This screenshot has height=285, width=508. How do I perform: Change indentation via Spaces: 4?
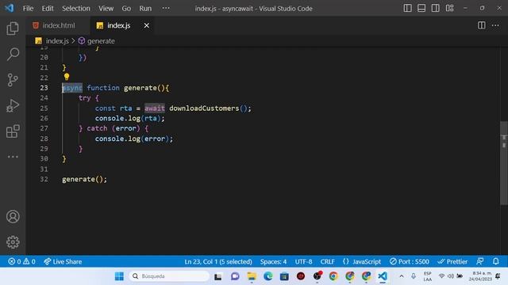tap(273, 261)
